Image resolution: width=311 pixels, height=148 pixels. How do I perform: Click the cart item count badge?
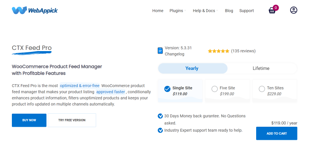[276, 8]
